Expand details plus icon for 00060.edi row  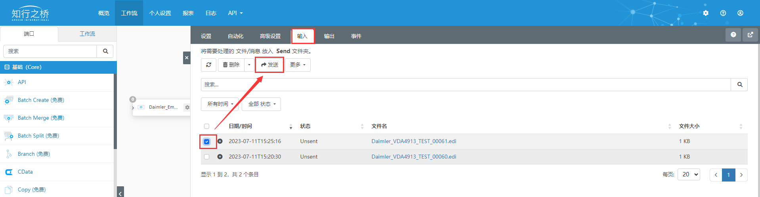pyautogui.click(x=220, y=157)
